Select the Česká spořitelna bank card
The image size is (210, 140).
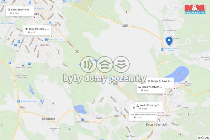[x=20, y=11]
